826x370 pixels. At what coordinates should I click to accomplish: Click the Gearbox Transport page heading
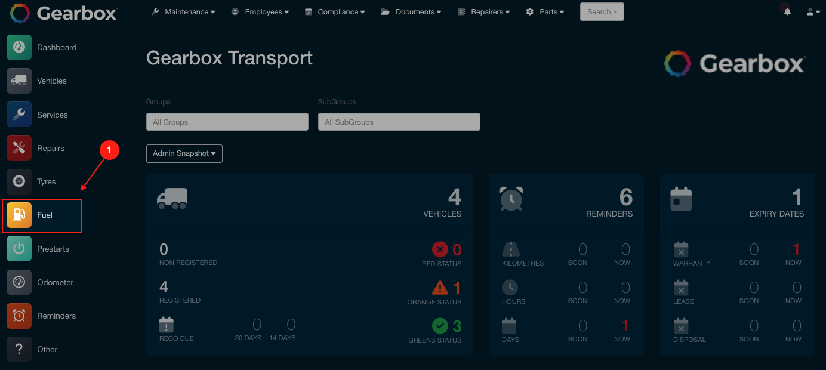point(229,58)
